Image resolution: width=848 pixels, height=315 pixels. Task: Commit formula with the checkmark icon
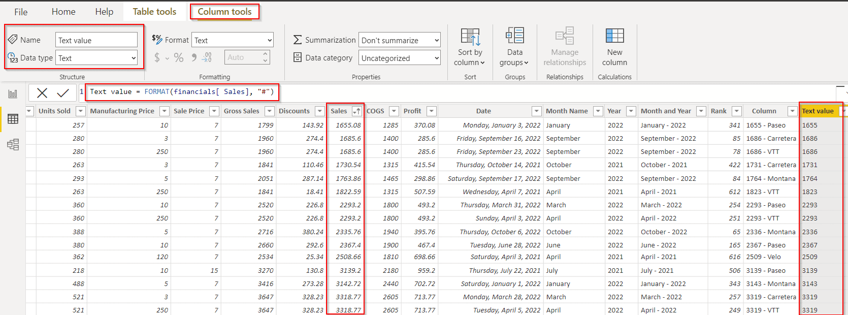[x=63, y=92]
